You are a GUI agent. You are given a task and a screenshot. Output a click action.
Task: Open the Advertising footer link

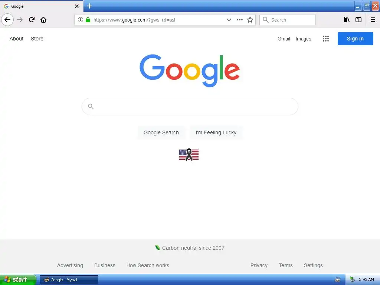click(x=70, y=265)
